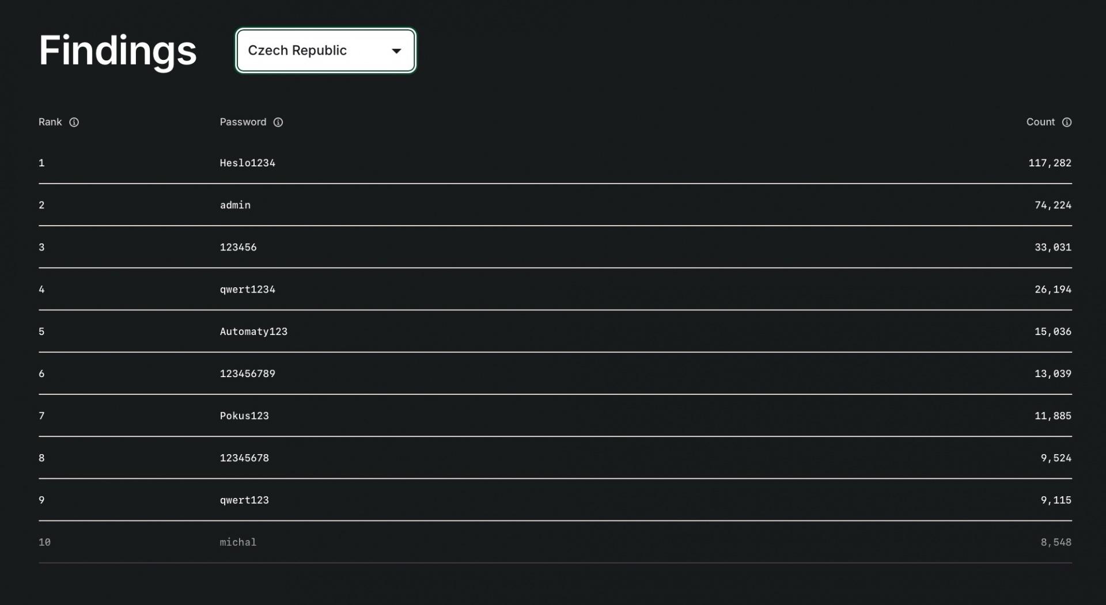Select the michal password row
The height and width of the screenshot is (605, 1106).
(238, 542)
